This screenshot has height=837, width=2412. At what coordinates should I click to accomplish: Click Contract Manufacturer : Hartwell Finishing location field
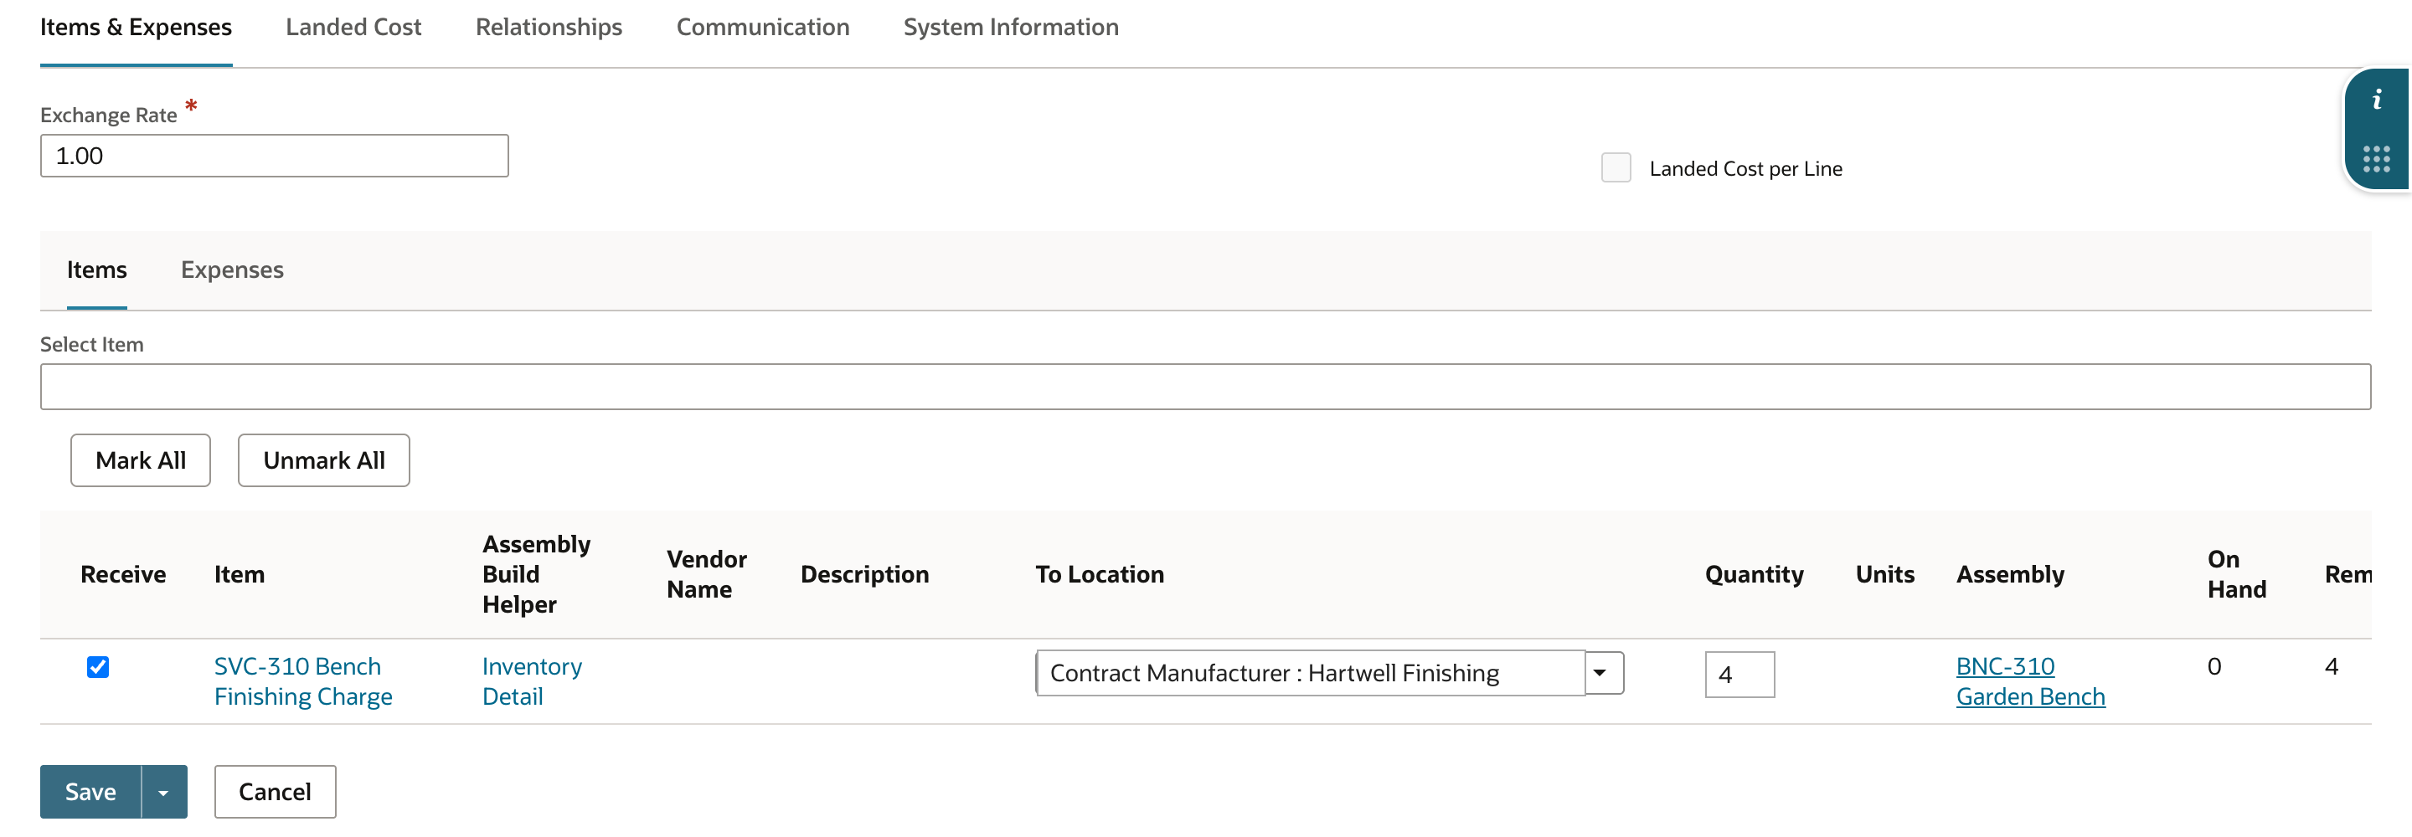tap(1310, 673)
